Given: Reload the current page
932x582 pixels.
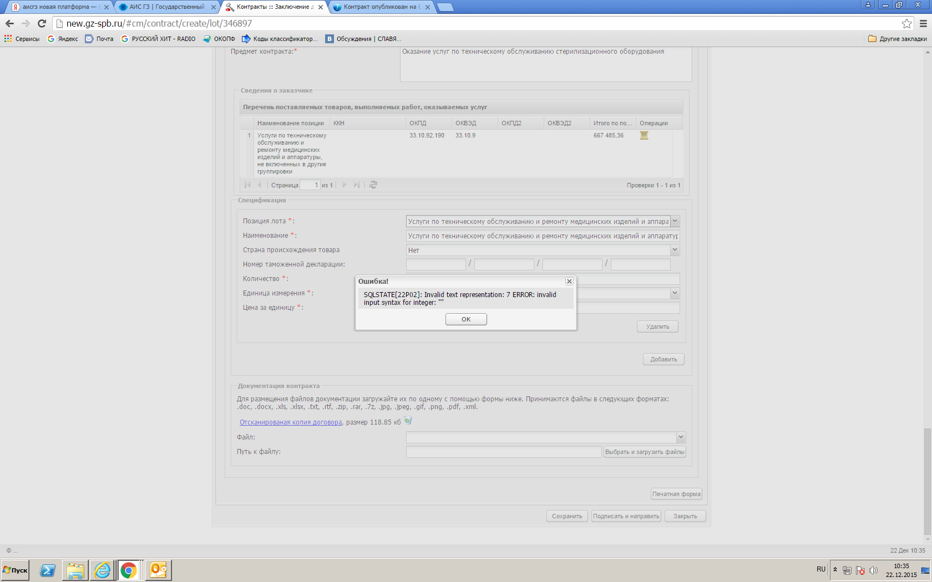Looking at the screenshot, I should [x=42, y=23].
